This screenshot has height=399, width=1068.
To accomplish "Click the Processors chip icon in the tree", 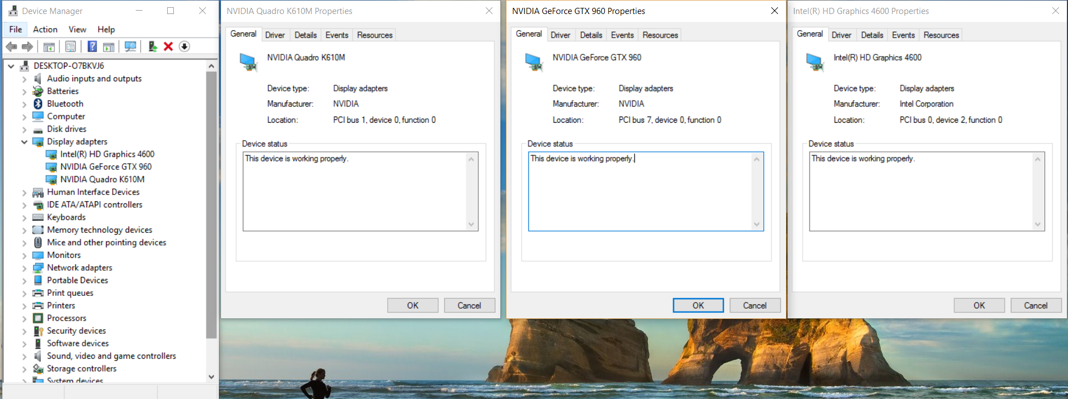I will [38, 318].
